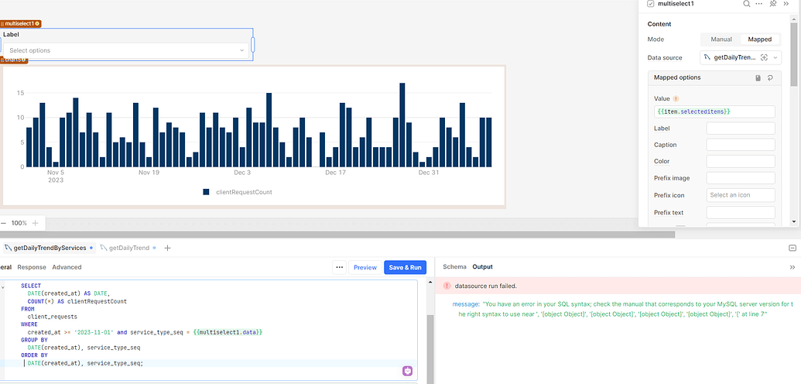Image resolution: width=801 pixels, height=384 pixels.
Task: Open the getDailyTrendByServices query tab
Action: 49,248
